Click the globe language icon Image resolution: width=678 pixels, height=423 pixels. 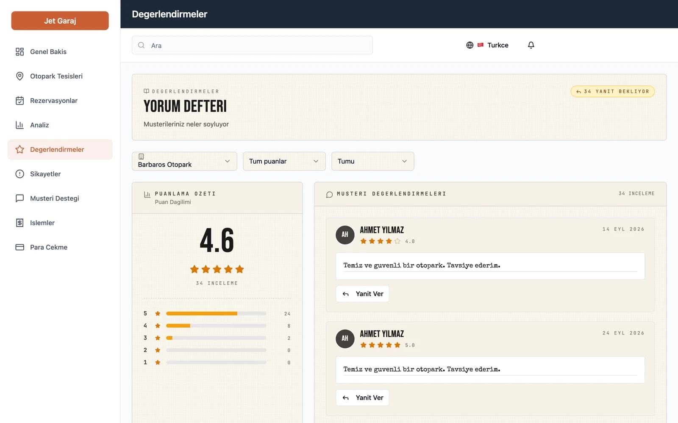pos(470,45)
